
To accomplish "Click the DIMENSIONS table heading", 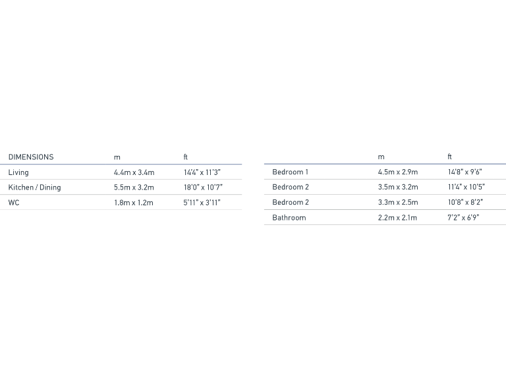I will (31, 157).
